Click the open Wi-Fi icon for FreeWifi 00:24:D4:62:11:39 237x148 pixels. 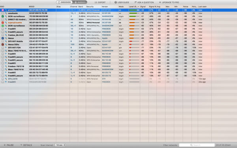(6, 63)
